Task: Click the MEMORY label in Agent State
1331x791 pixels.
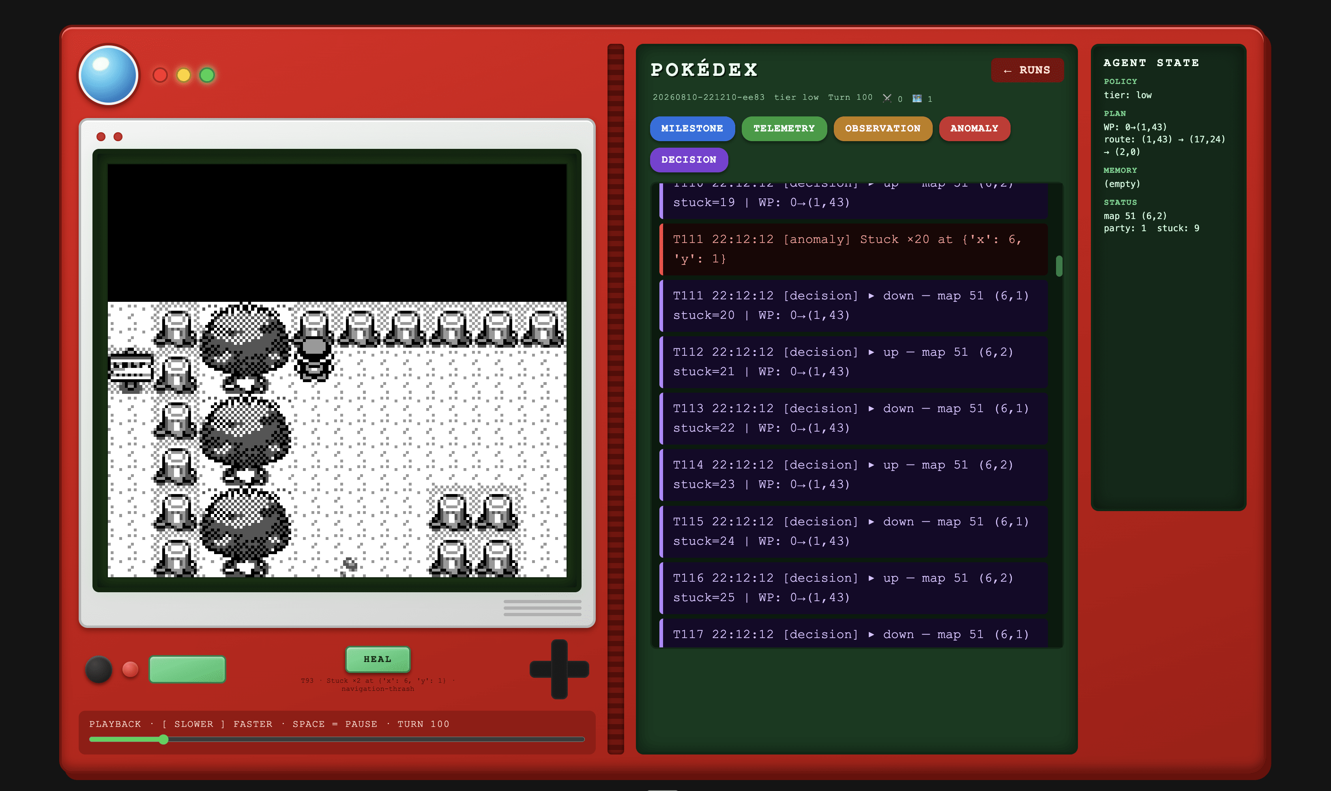Action: coord(1120,170)
